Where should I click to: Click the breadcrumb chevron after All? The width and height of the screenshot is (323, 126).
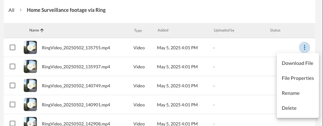[x=21, y=10]
